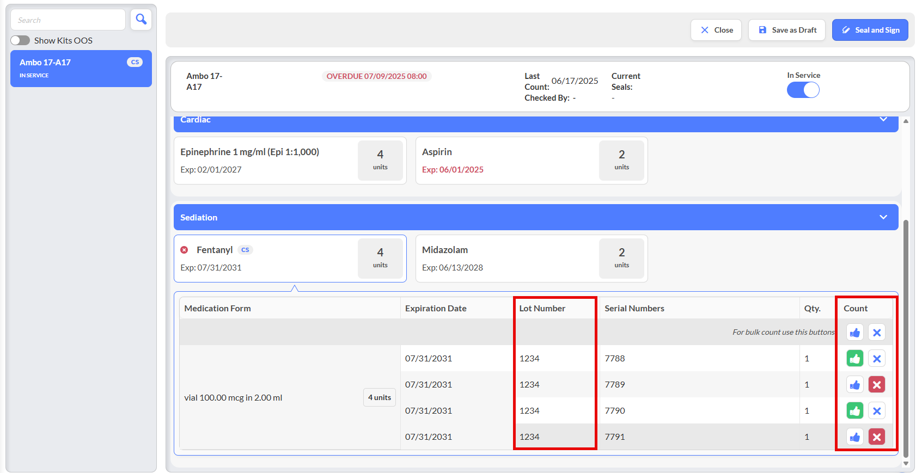
Task: Click Aspirin's expired date Exp: 06/01/2025
Action: click(x=453, y=169)
